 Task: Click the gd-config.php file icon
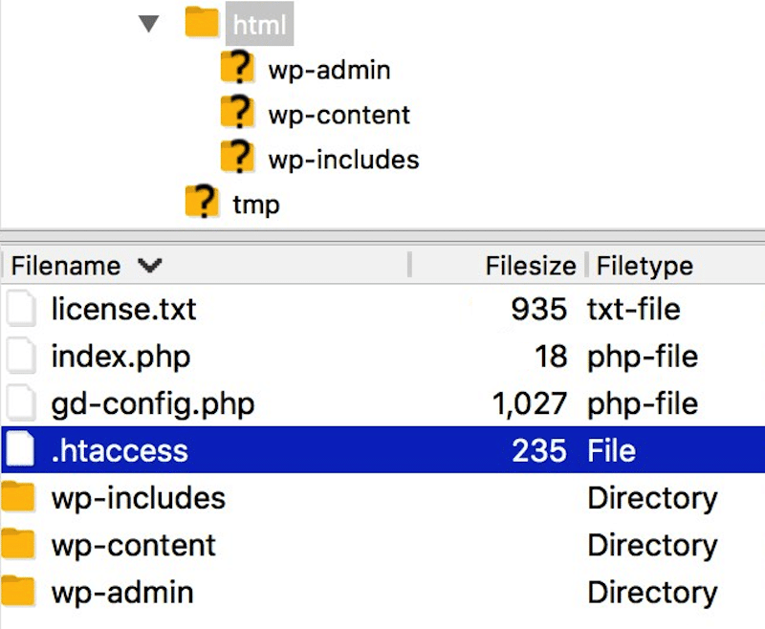pyautogui.click(x=21, y=403)
